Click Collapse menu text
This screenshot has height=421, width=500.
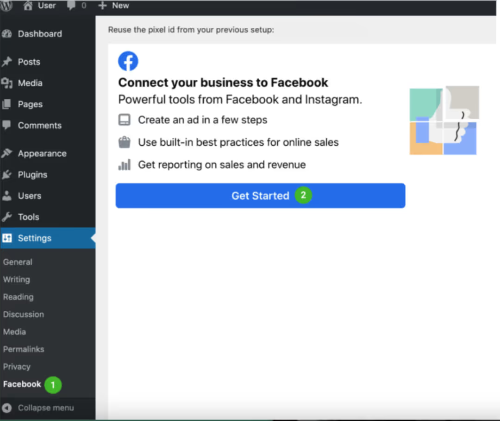pos(45,408)
